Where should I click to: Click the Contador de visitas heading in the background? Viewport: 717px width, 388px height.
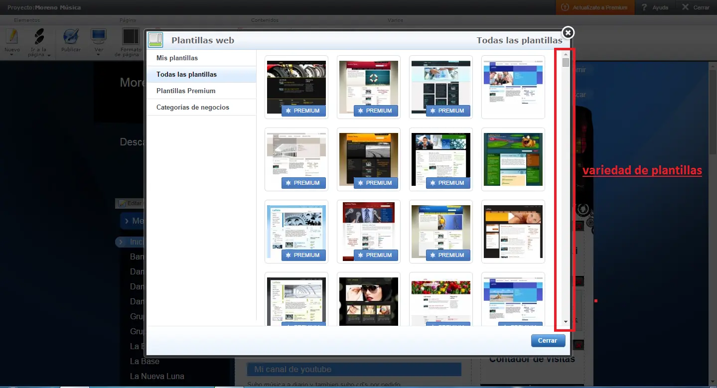pos(532,359)
